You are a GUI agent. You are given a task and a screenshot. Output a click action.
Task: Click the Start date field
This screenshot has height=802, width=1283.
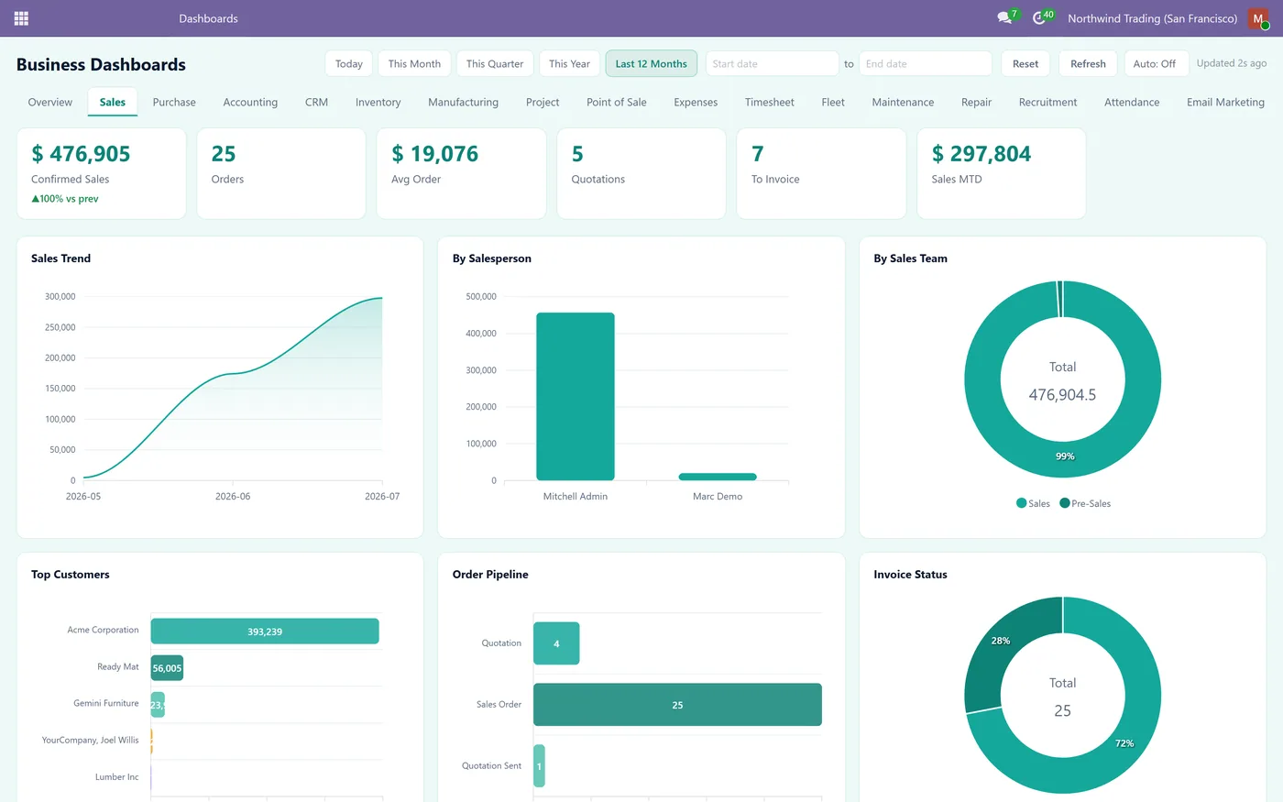pyautogui.click(x=772, y=64)
